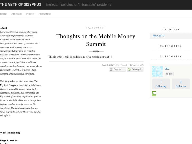
Task: Click Subscribe in the navigation bar
Action: 44,14
